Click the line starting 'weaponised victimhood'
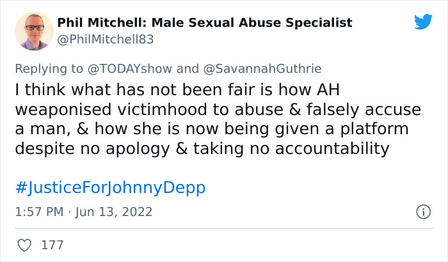448x262 pixels. coord(218,109)
